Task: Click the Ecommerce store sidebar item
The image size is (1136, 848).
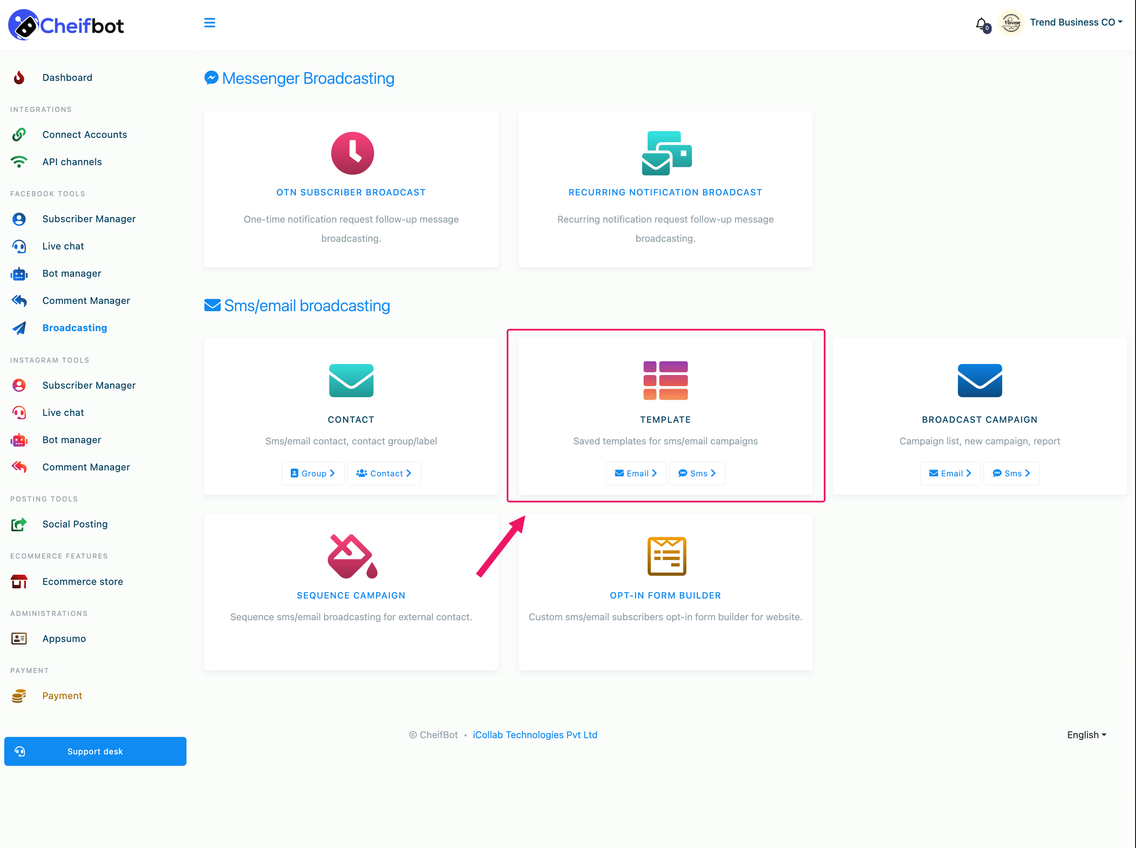Action: (83, 582)
